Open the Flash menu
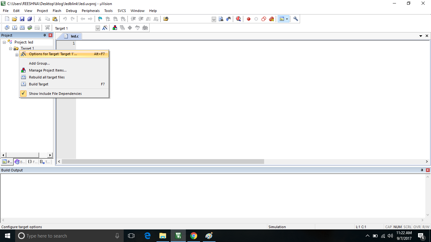The height and width of the screenshot is (242, 431). click(57, 11)
